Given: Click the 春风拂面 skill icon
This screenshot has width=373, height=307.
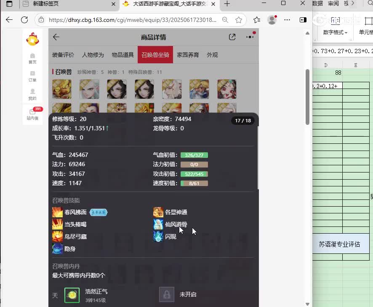Looking at the screenshot, I should (57, 212).
